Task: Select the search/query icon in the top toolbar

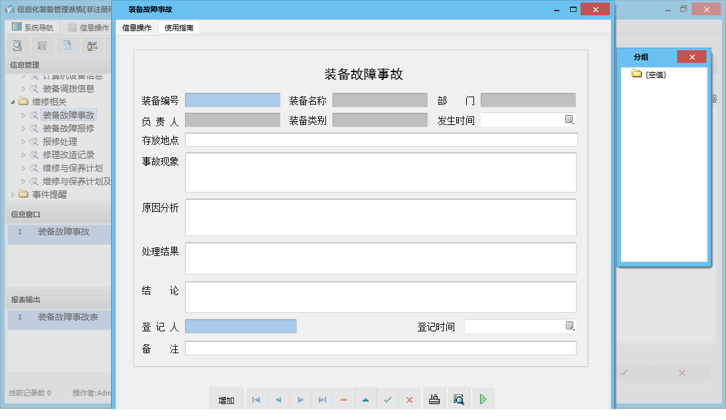Action: 17,46
